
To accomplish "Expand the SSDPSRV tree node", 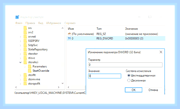I will tap(20, 41).
